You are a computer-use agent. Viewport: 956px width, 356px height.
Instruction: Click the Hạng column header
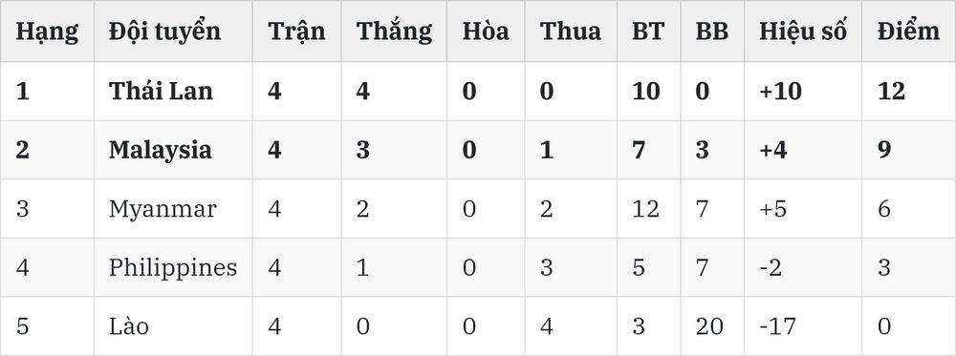47,31
